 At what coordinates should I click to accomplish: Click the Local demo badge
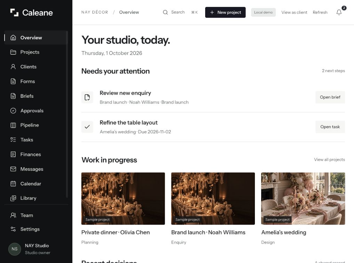[263, 13]
